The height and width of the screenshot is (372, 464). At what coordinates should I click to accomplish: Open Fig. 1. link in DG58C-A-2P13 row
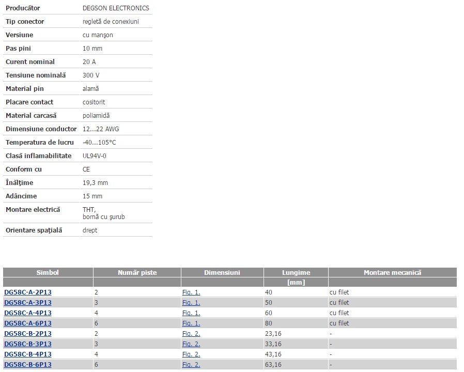(x=191, y=292)
